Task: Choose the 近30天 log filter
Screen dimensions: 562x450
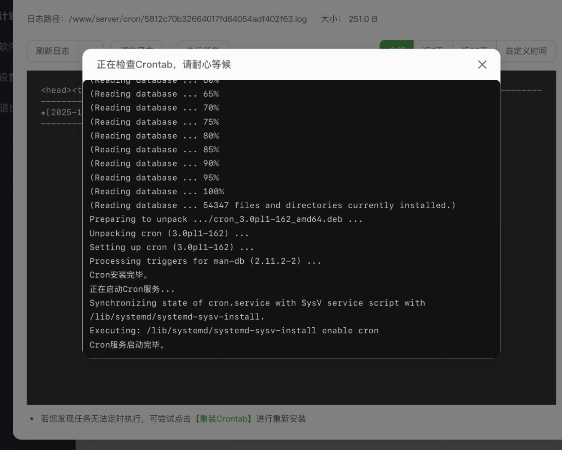Action: coord(474,45)
